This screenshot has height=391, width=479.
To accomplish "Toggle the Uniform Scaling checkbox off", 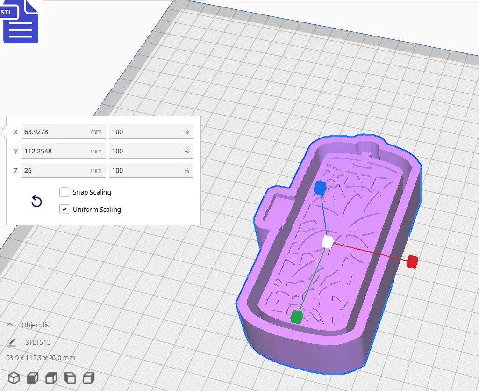I will click(x=64, y=209).
